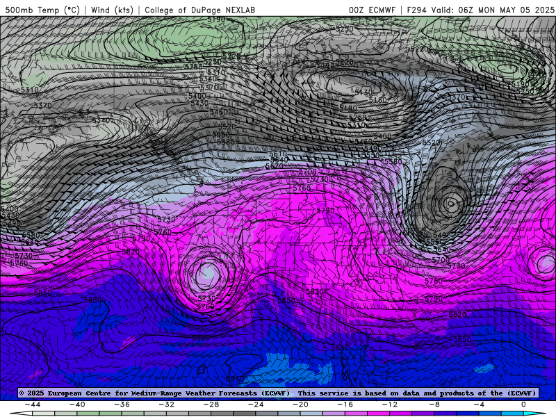Click the "F294 Valid: 06Z MON MAY 05 2025" text
The width and height of the screenshot is (556, 417).
point(480,10)
